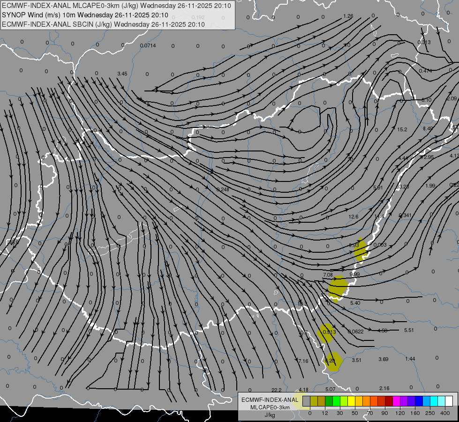Click the legend tick label '12'
The height and width of the screenshot is (422, 459).
pyautogui.click(x=325, y=413)
